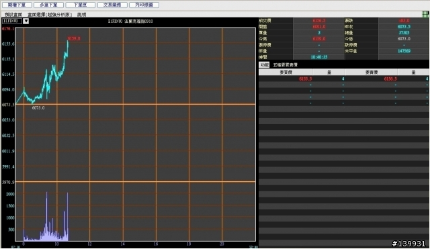Viewport: 430px width, 249px height.
Task: Click the bid price 6155.5 cell
Action: tap(305, 79)
